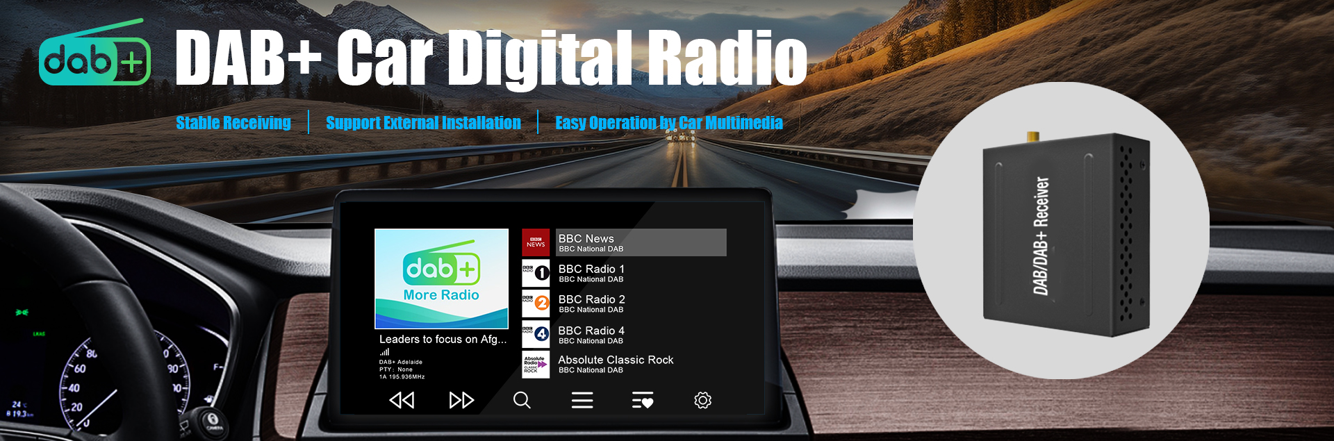Click 'Support External Installation' feature text
Screen dimensions: 1334x441
(423, 123)
